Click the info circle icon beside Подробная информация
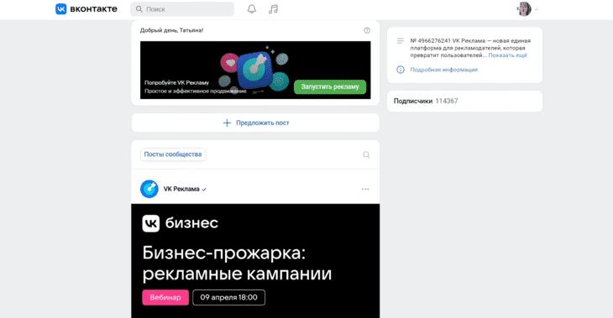This screenshot has width=613, height=318. click(401, 70)
